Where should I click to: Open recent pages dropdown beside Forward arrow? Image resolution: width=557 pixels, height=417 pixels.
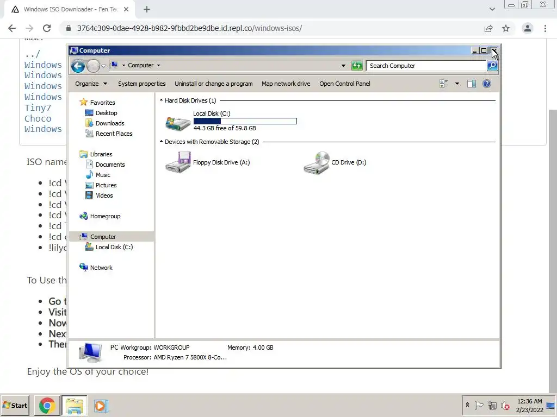103,66
